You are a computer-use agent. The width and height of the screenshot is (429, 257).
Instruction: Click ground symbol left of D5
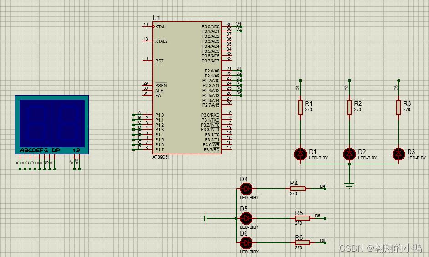205,218
